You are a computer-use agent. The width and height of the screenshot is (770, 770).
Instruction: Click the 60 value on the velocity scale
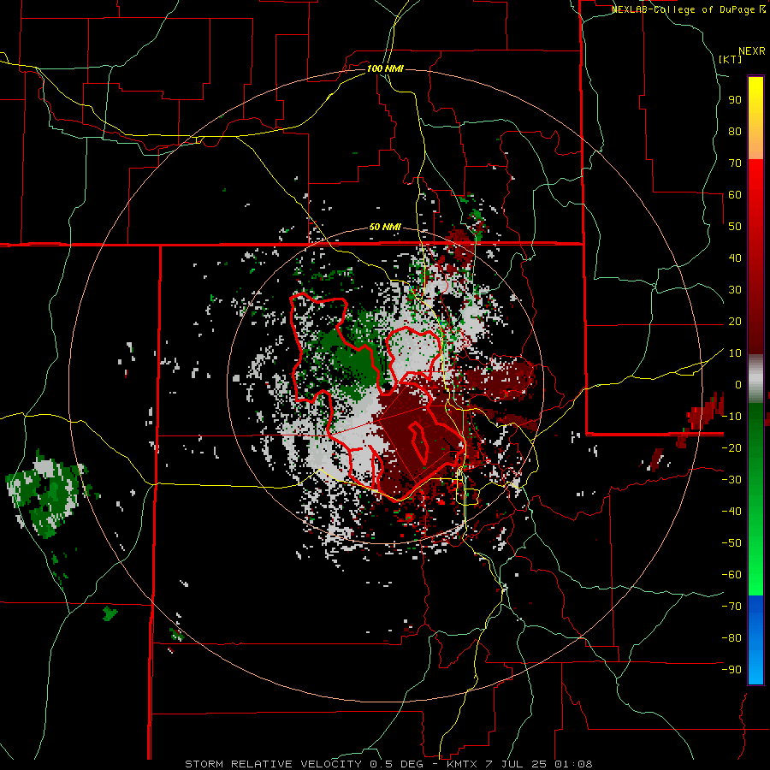pos(735,195)
